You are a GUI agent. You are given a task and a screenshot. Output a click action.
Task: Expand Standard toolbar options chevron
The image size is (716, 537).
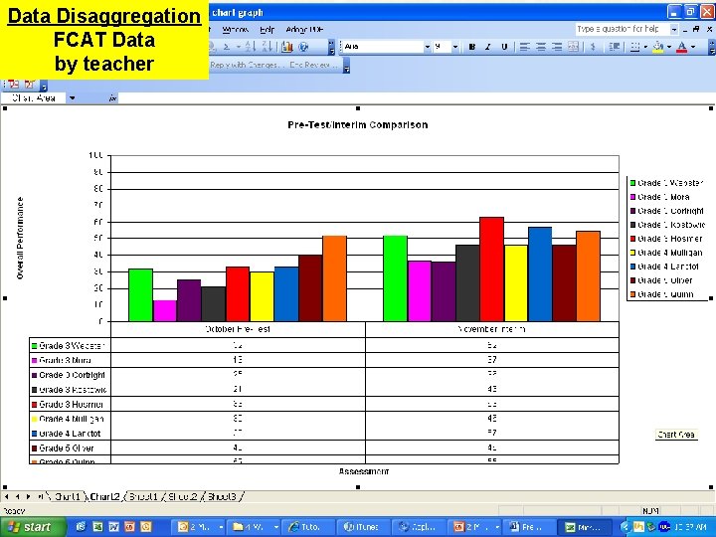click(331, 47)
